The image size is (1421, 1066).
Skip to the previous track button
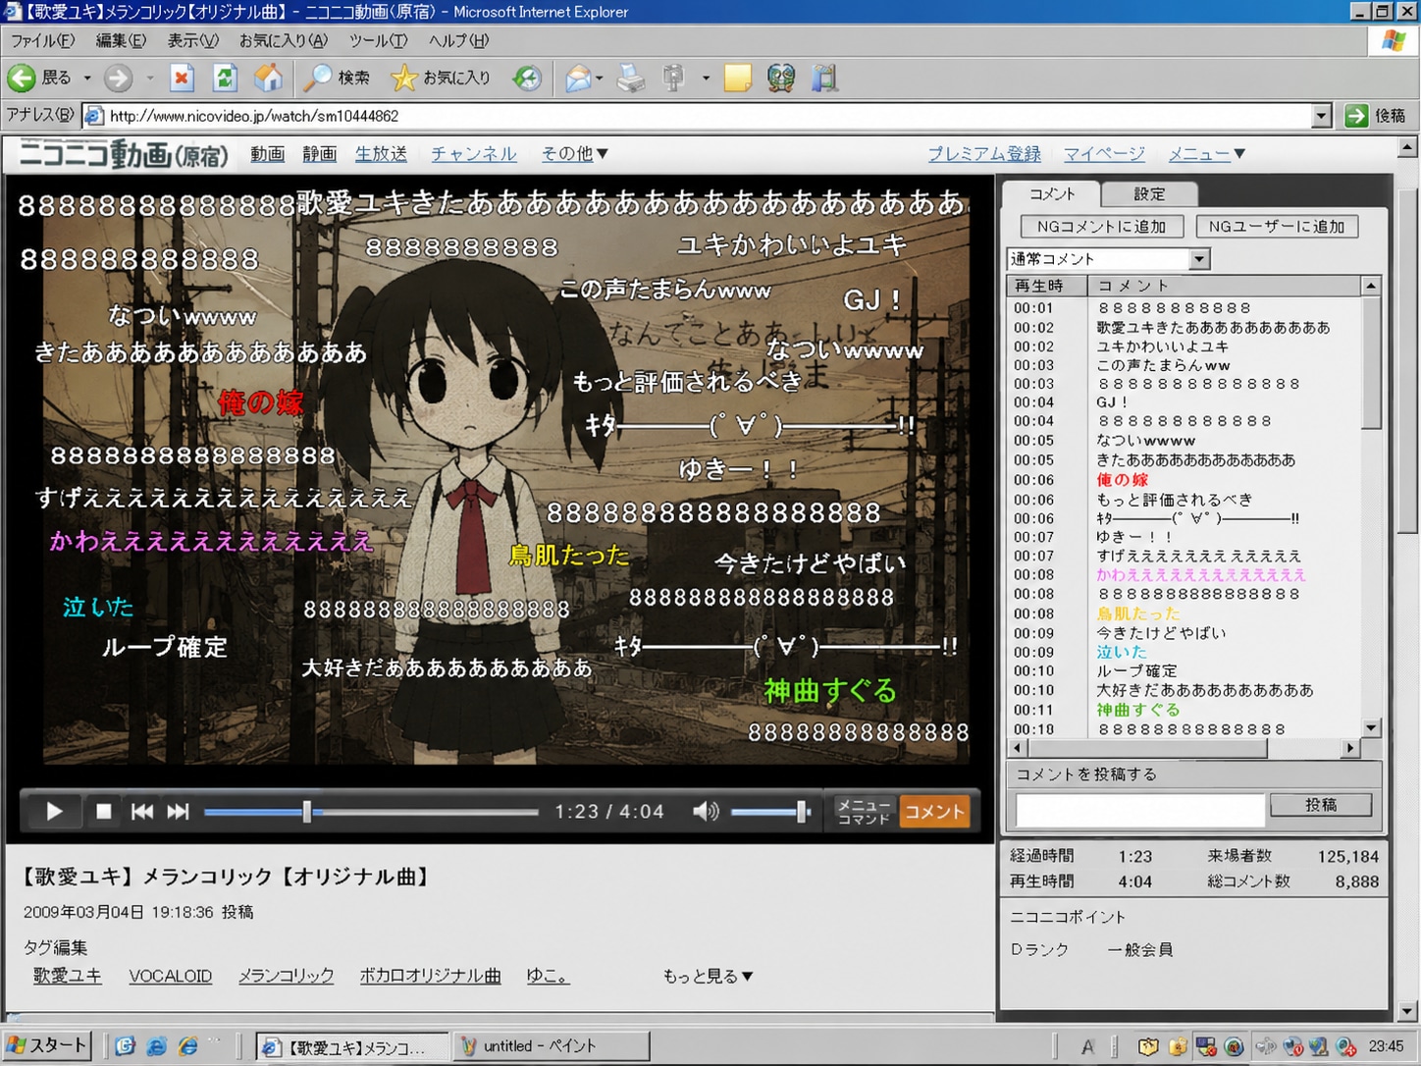[142, 812]
